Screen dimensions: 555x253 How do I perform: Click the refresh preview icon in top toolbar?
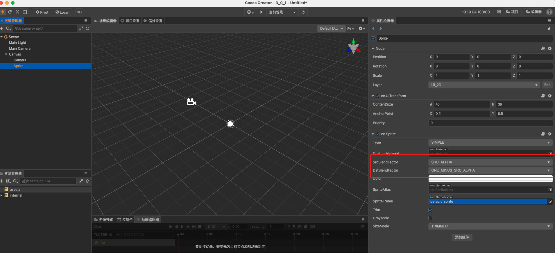coord(303,12)
